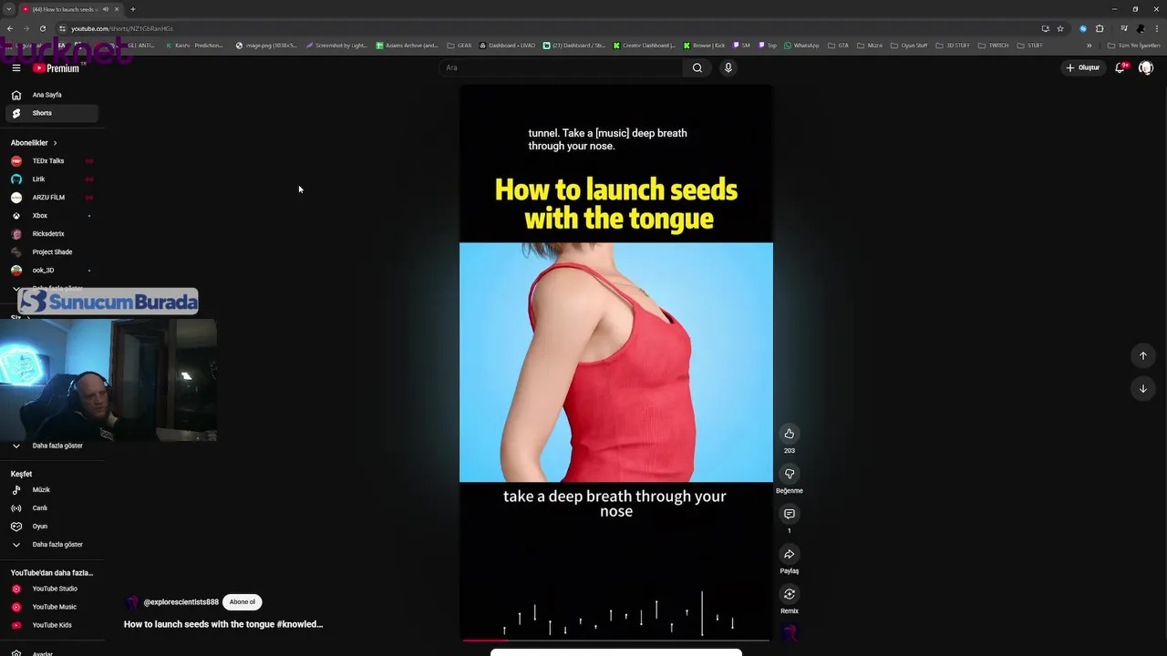This screenshot has width=1167, height=656.
Task: Open a new browser tab
Action: [132, 9]
